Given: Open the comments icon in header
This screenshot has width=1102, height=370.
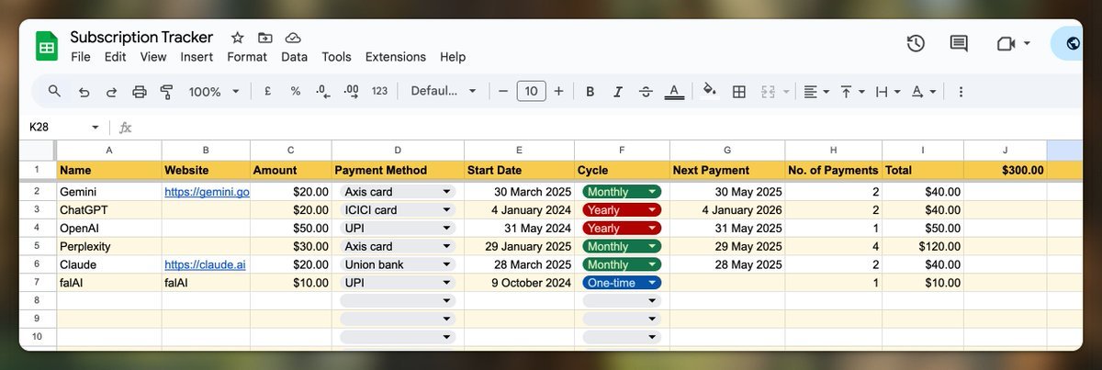Looking at the screenshot, I should tap(959, 43).
